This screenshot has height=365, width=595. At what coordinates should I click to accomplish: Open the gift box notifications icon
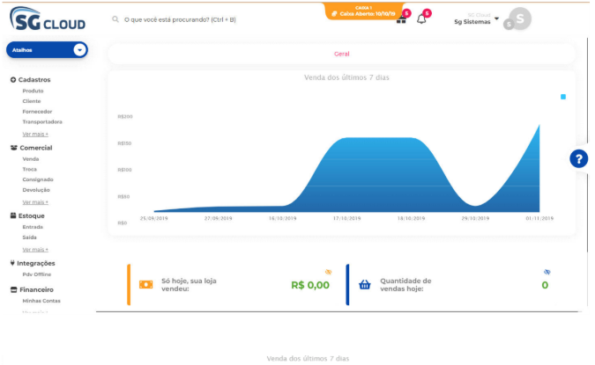[x=401, y=19]
